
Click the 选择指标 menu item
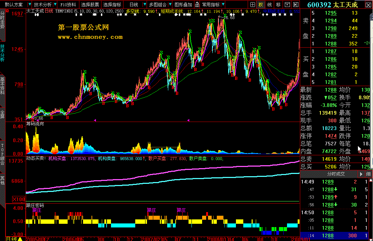pos(112,4)
